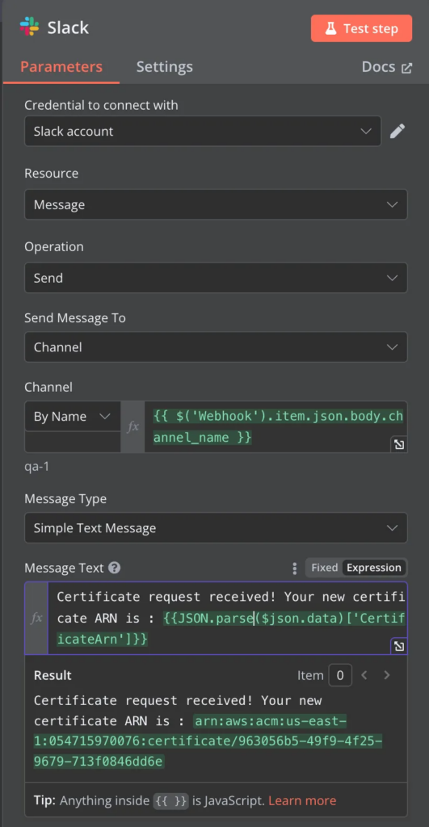Open Message Text help question mark

click(x=114, y=568)
